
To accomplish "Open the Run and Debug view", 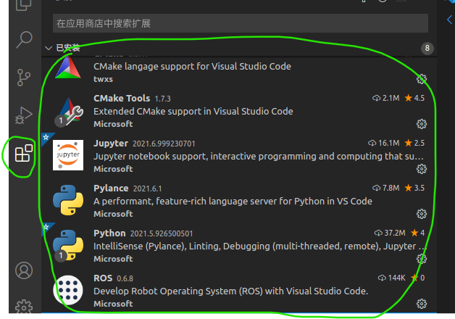I will point(23,115).
